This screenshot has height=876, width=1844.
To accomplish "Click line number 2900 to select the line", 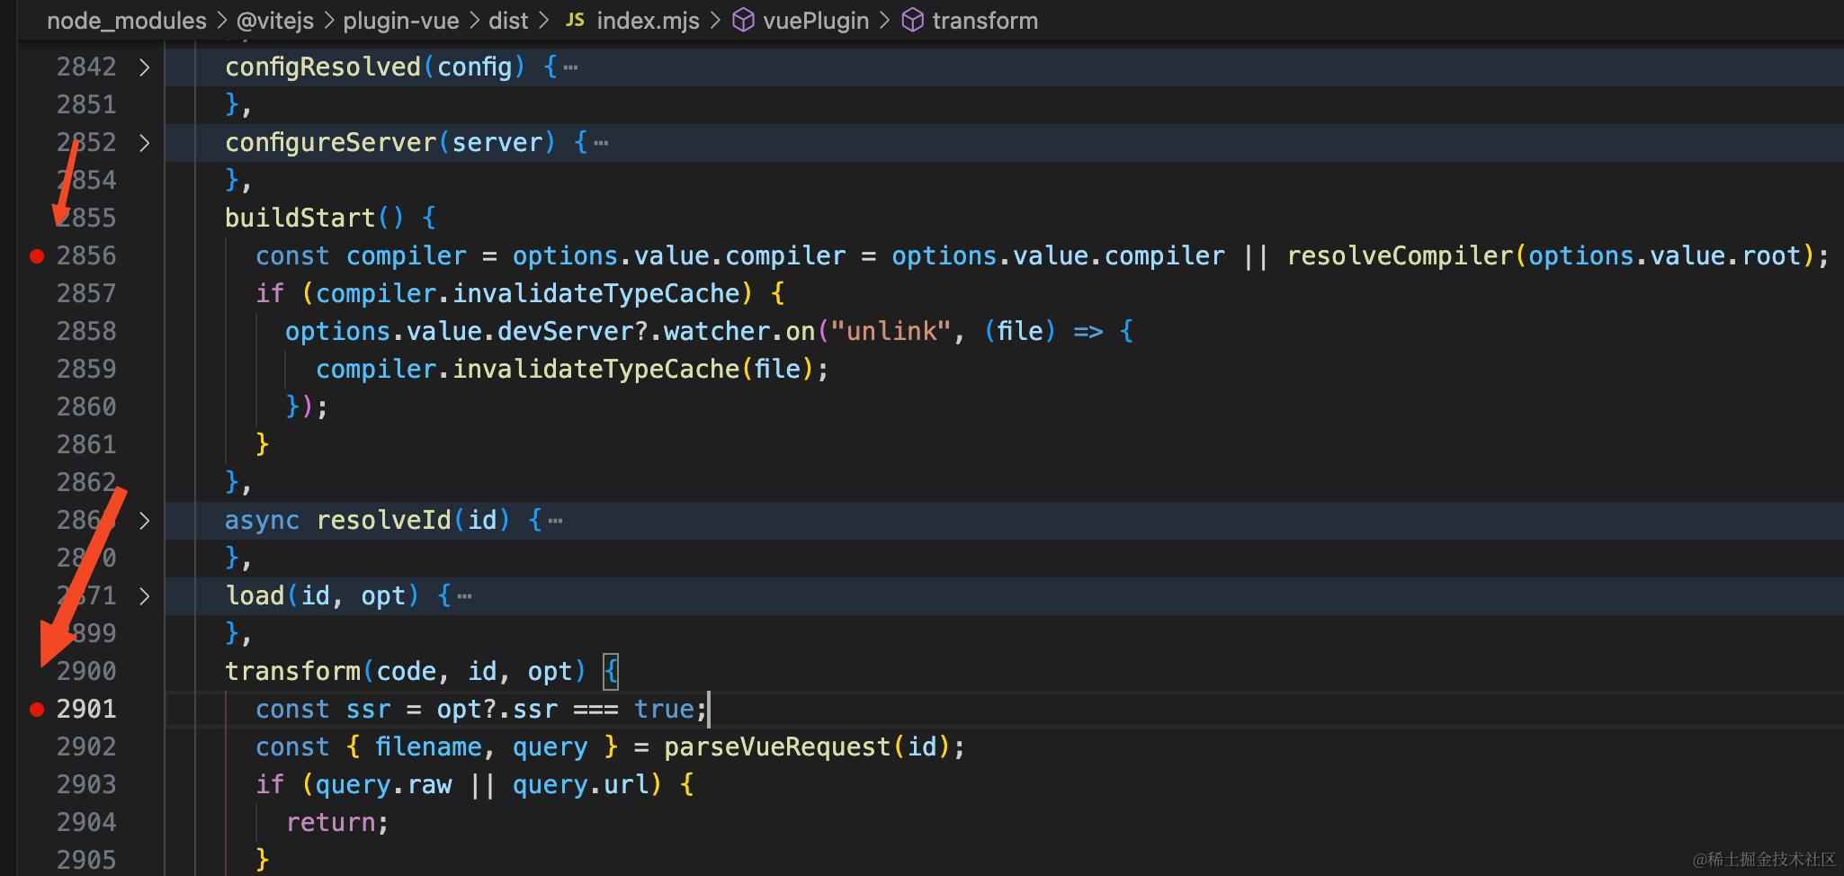I will point(86,670).
